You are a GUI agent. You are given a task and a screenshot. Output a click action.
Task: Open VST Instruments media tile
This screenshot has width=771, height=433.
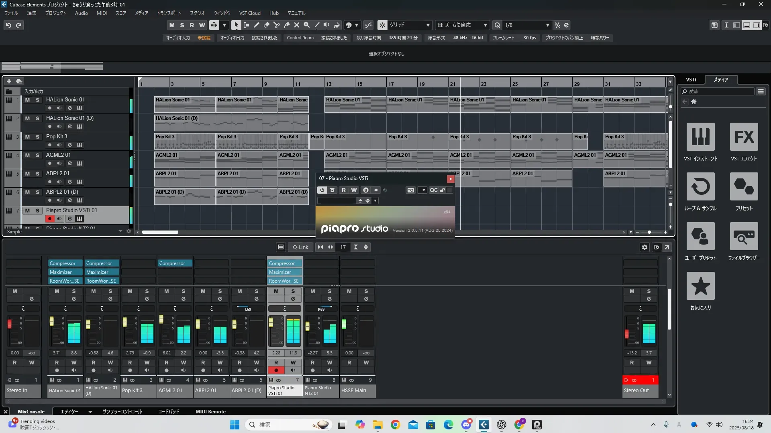click(700, 137)
